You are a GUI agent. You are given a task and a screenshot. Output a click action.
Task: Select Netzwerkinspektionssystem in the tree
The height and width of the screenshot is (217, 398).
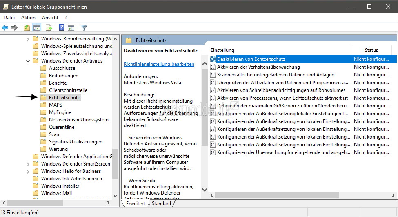[x=79, y=120]
